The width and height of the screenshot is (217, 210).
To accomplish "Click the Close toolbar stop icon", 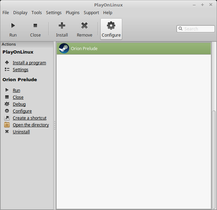I will [35, 26].
